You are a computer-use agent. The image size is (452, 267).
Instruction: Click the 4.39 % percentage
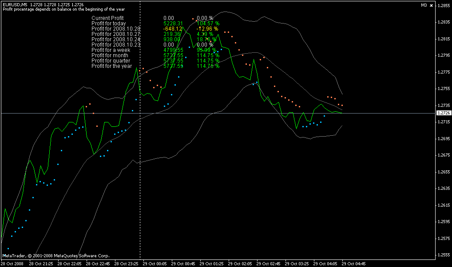click(x=205, y=34)
